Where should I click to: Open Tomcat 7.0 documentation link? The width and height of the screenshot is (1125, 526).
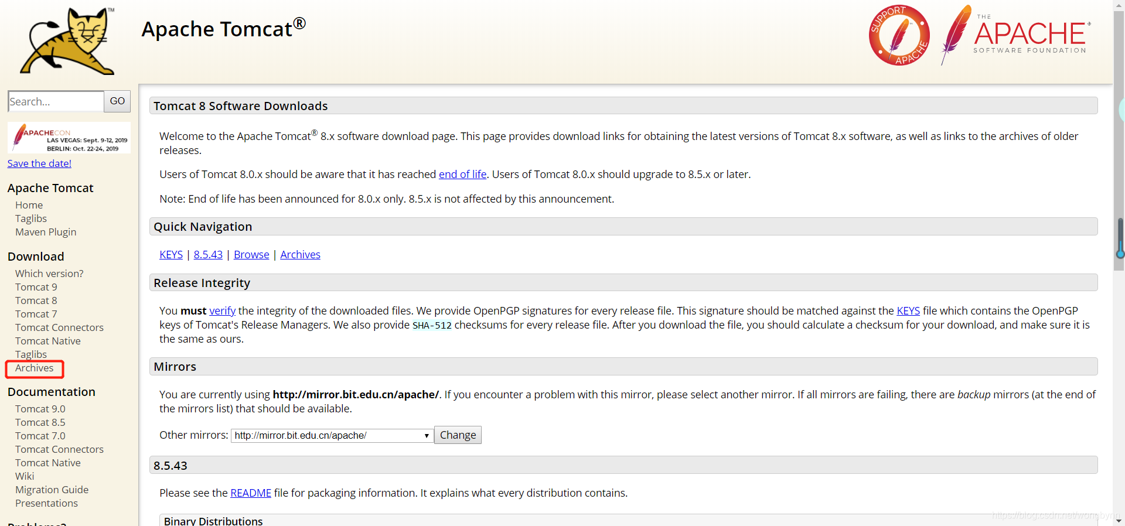click(x=40, y=436)
